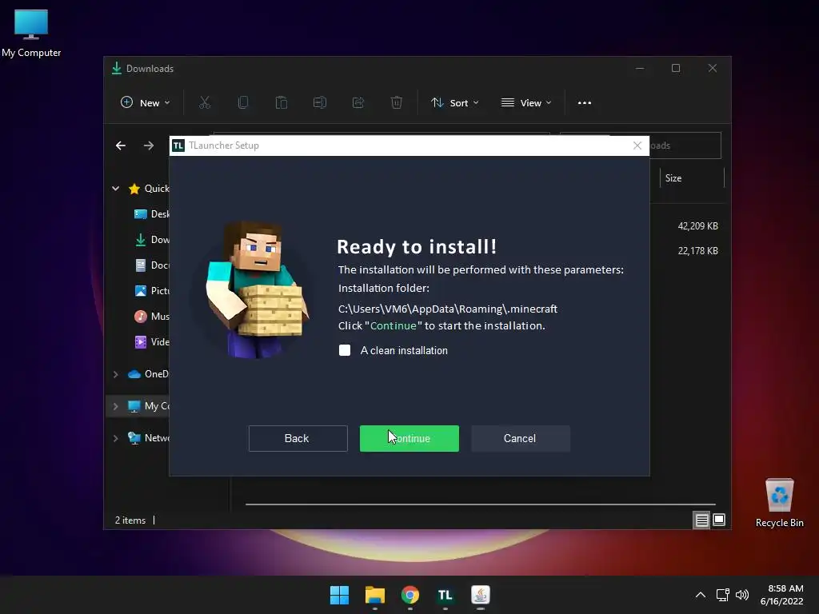
Task: Switch to details view icon in status bar
Action: [x=701, y=520]
